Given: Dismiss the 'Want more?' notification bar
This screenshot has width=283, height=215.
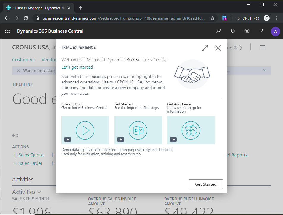Looking at the screenshot, I should 18,70.
